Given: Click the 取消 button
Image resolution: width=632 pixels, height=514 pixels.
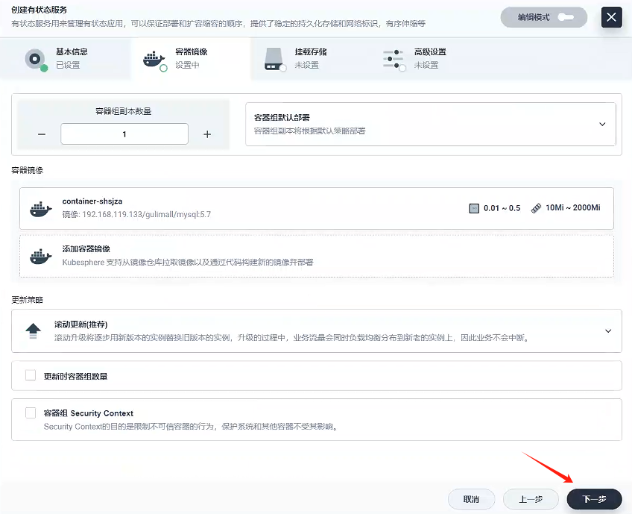Looking at the screenshot, I should [471, 500].
